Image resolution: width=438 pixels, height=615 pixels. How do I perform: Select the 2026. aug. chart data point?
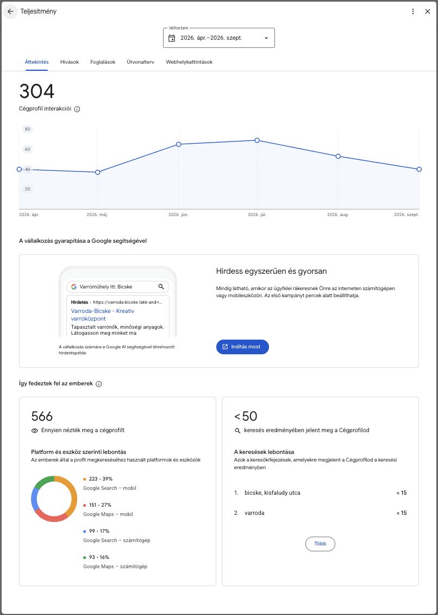pyautogui.click(x=338, y=156)
